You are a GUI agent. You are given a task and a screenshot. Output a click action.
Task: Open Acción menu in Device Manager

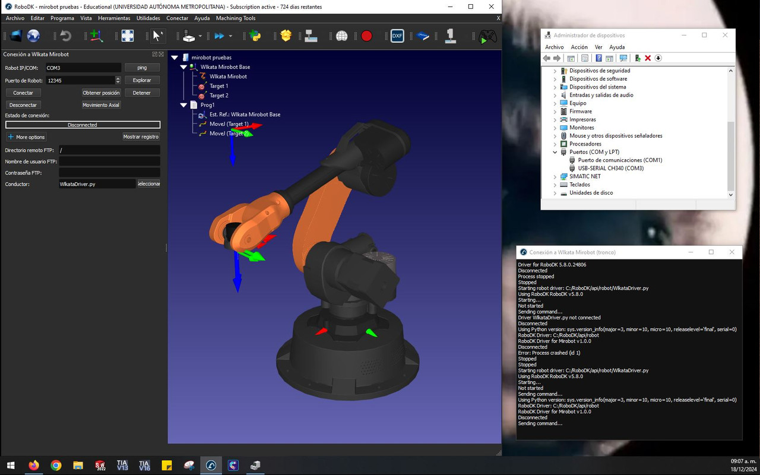coord(579,47)
